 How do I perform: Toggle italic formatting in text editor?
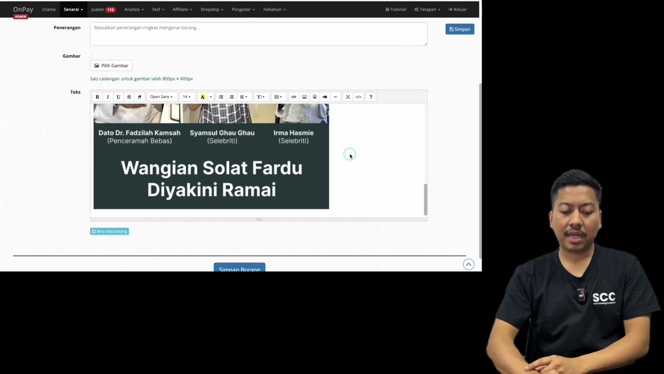108,97
